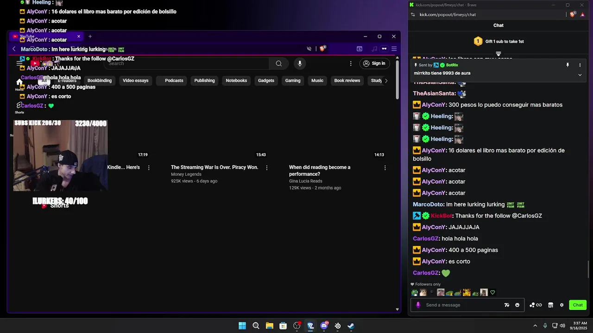This screenshot has height=333, width=593.
Task: Unpin the pinned BotRix message
Action: tap(568, 65)
